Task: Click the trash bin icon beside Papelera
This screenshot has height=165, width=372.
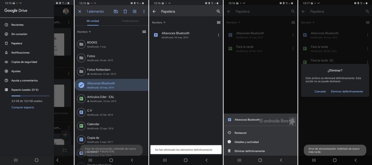Action: 7,43
